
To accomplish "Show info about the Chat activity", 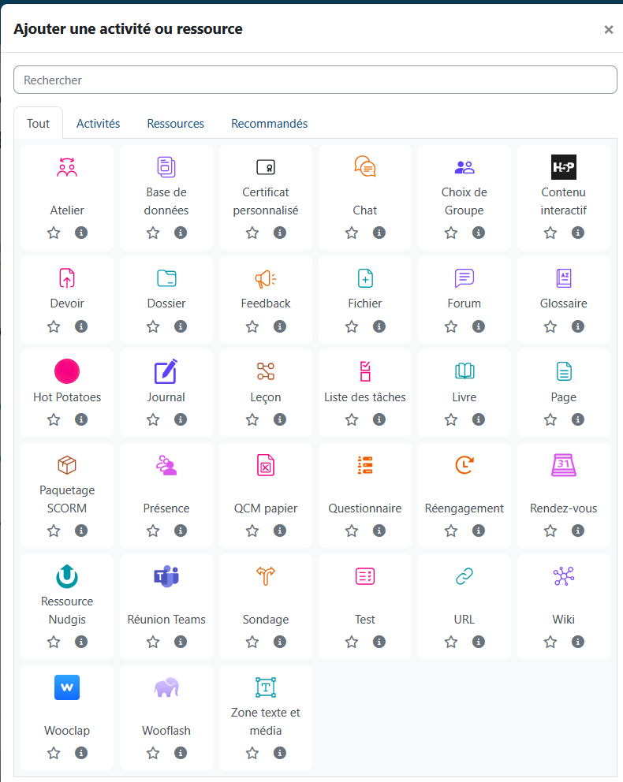I will pos(379,233).
